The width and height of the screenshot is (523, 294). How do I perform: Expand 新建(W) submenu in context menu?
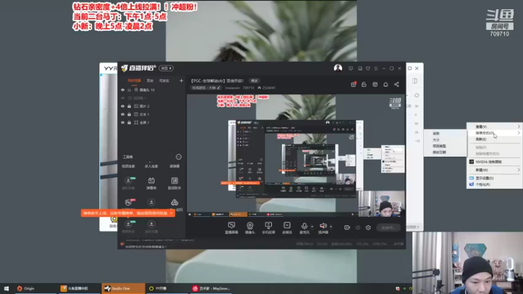pyautogui.click(x=495, y=170)
